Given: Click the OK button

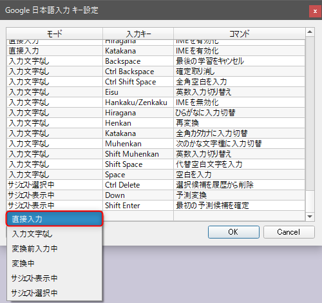Looking at the screenshot, I should click(x=234, y=232).
